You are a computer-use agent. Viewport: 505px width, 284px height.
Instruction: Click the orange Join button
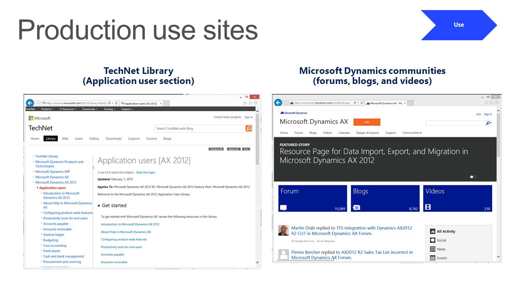pos(367,122)
